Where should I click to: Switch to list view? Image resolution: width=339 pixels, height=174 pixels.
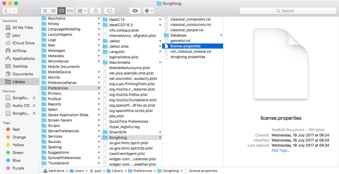53,11
